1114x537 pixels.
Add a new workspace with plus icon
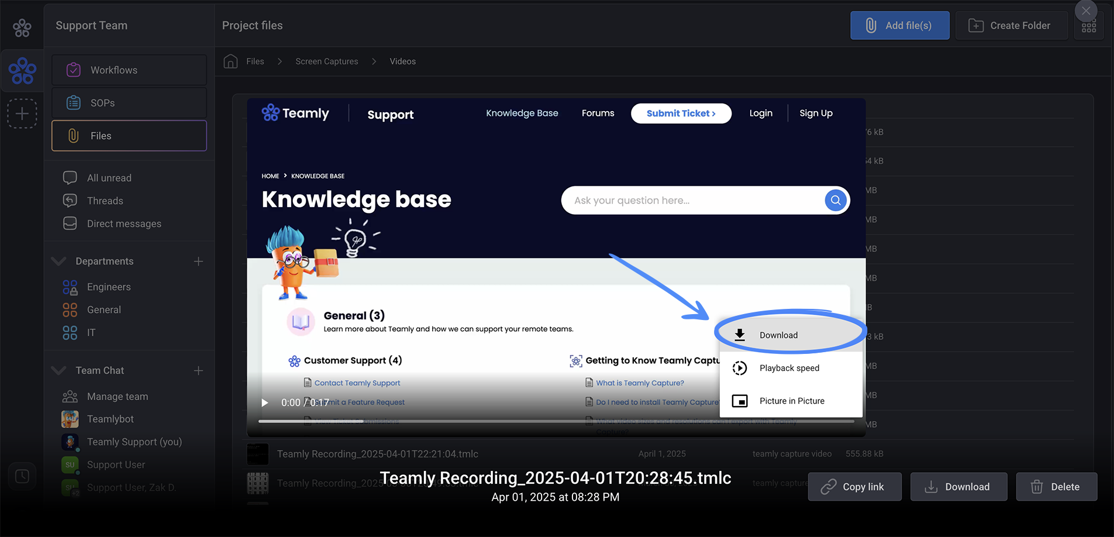[x=22, y=113]
